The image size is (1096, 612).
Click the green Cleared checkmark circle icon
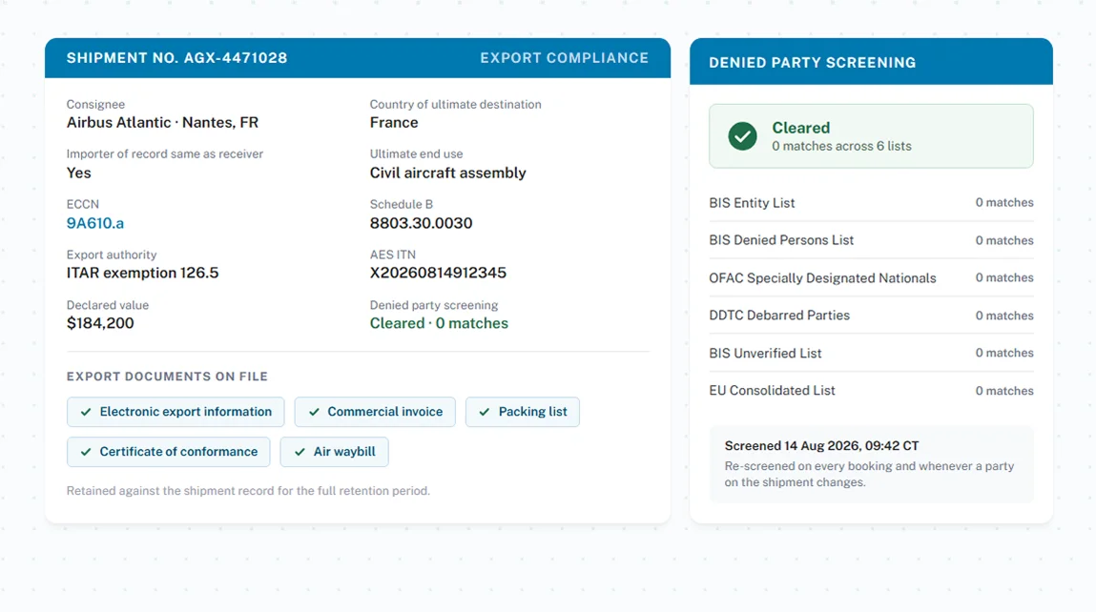pyautogui.click(x=742, y=136)
